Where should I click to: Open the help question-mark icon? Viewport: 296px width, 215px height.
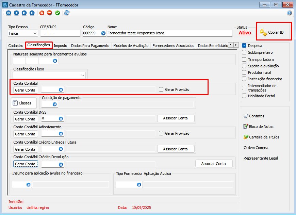pyautogui.click(x=289, y=13)
